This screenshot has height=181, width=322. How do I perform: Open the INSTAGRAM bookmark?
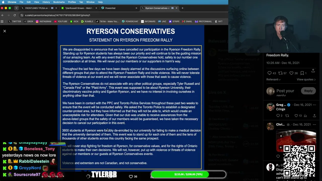pyautogui.click(x=44, y=21)
